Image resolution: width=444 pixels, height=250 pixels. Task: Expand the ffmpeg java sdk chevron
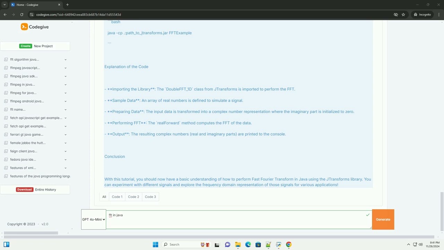66,76
